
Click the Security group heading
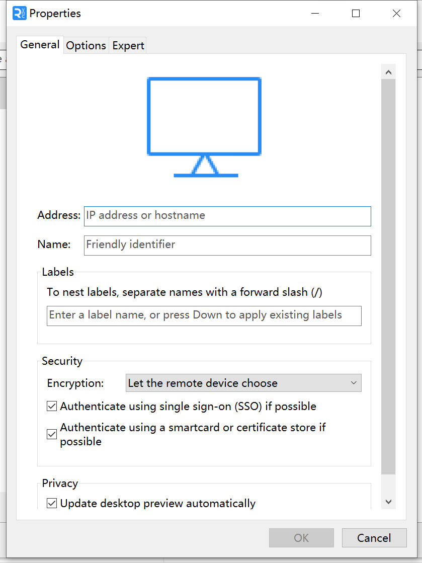tap(62, 361)
